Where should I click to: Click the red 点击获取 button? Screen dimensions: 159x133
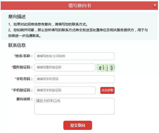point(107,90)
